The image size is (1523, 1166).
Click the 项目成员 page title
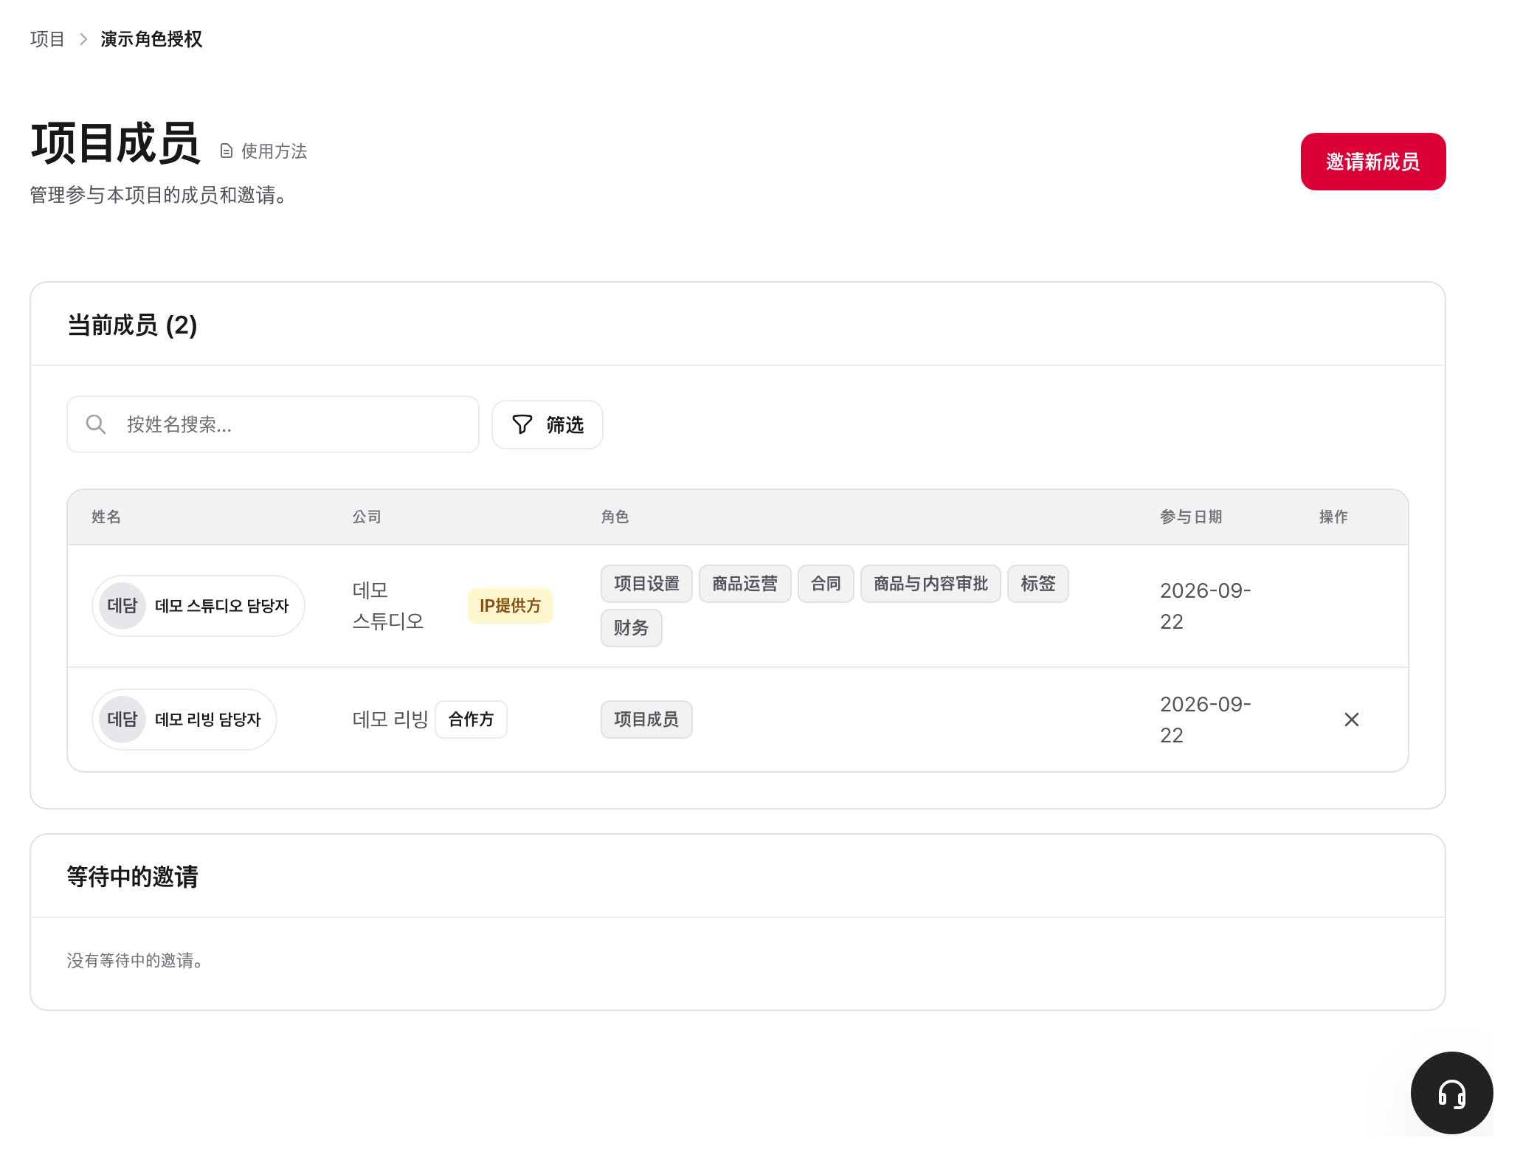115,143
